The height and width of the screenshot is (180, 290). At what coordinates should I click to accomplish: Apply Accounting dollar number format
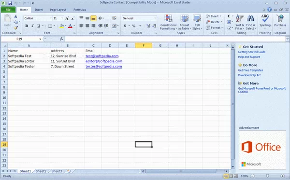125,26
